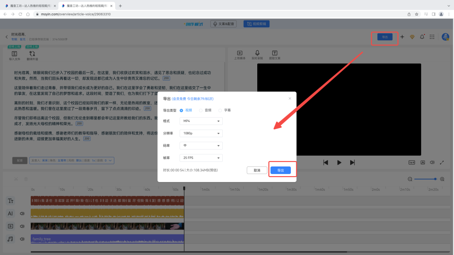Skip to next frame in preview
The height and width of the screenshot is (255, 454).
352,163
